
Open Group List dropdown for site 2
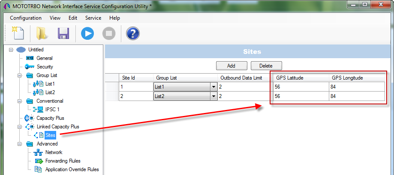click(214, 96)
